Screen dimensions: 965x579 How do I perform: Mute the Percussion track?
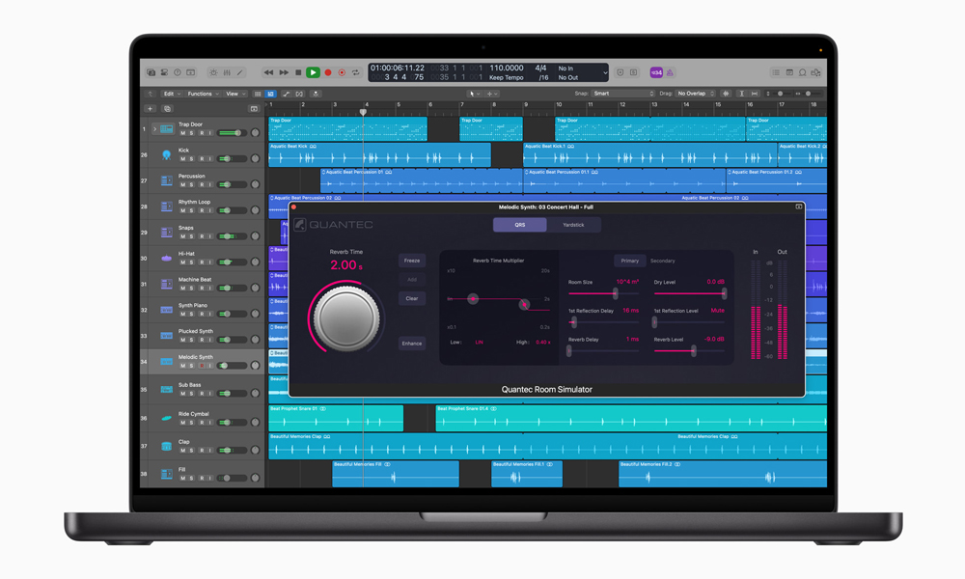coord(182,184)
